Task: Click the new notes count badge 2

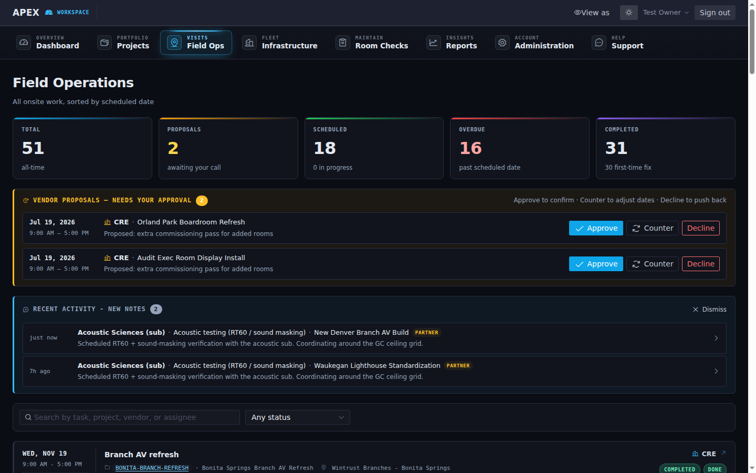Action: click(156, 309)
